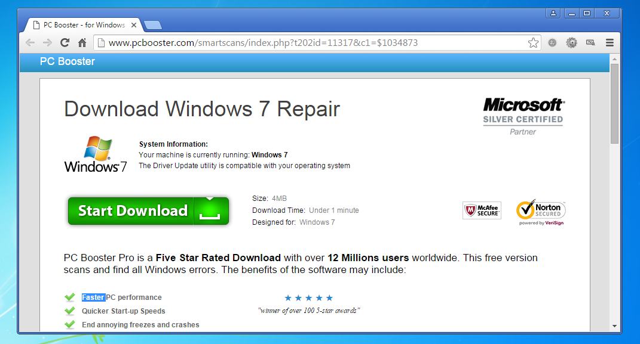The height and width of the screenshot is (344, 640).
Task: Click the Microsoft Silver Certified Partner logo
Action: tap(523, 116)
